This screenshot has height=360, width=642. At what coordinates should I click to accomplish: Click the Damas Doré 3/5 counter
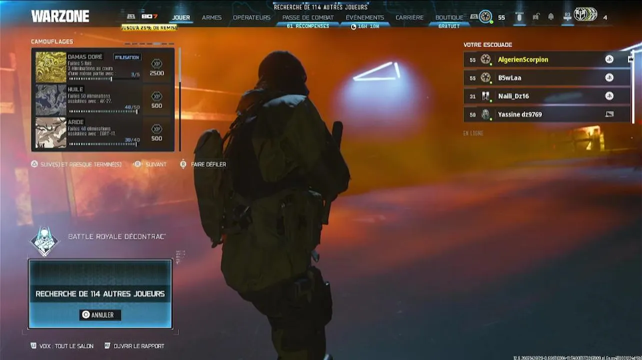coord(135,74)
